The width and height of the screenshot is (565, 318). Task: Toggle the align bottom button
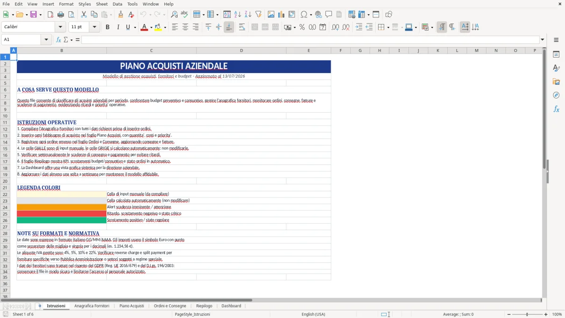point(229,27)
